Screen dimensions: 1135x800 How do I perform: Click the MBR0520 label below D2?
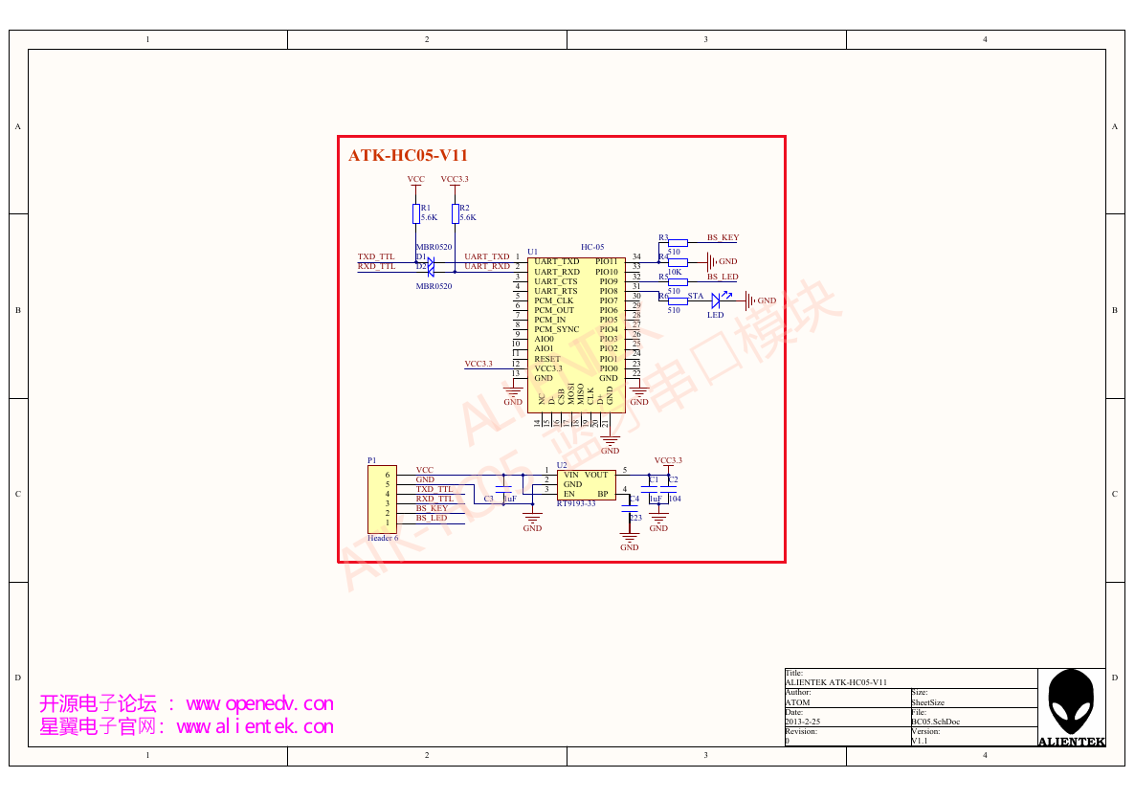[434, 286]
